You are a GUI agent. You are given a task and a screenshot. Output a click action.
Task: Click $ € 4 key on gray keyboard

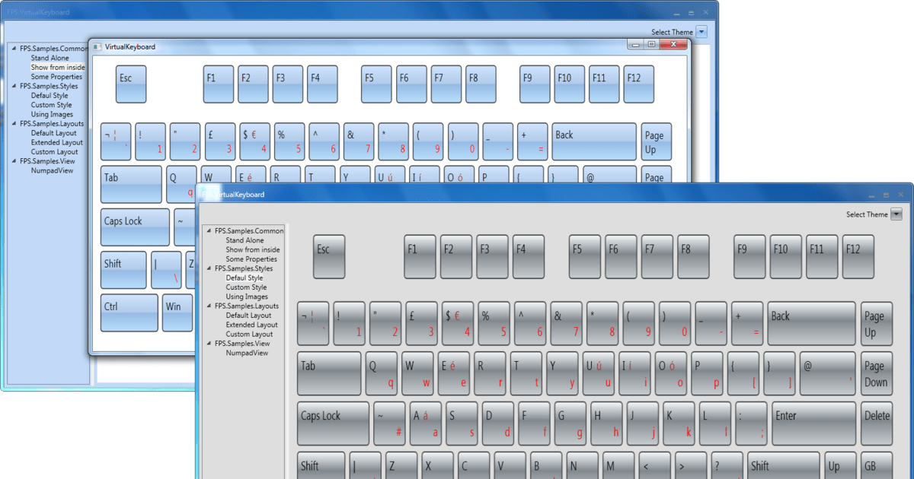pyautogui.click(x=457, y=324)
